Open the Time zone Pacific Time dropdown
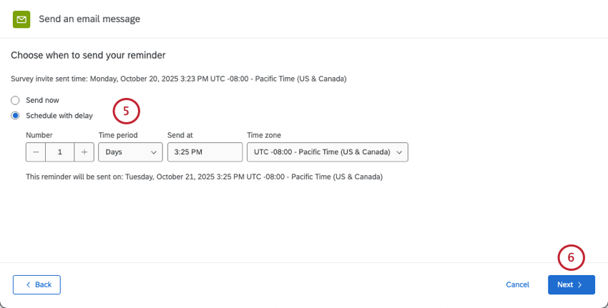This screenshot has width=608, height=308. 328,152
